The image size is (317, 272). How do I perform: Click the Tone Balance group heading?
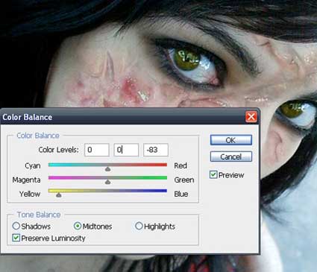39,215
